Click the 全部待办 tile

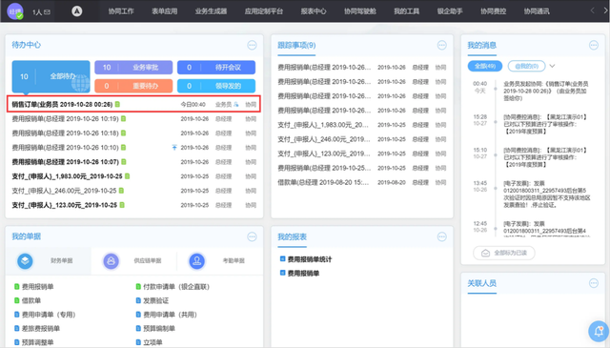pyautogui.click(x=51, y=76)
